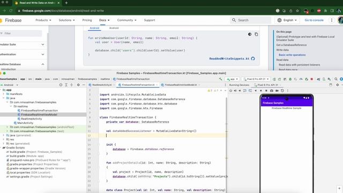Image resolution: width=343 pixels, height=193 pixels.
Task: Click the emulator screen record icon
Action: coord(277,91)
